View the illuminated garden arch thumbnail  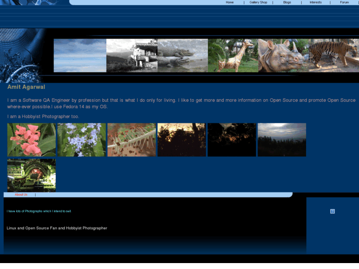32,175
